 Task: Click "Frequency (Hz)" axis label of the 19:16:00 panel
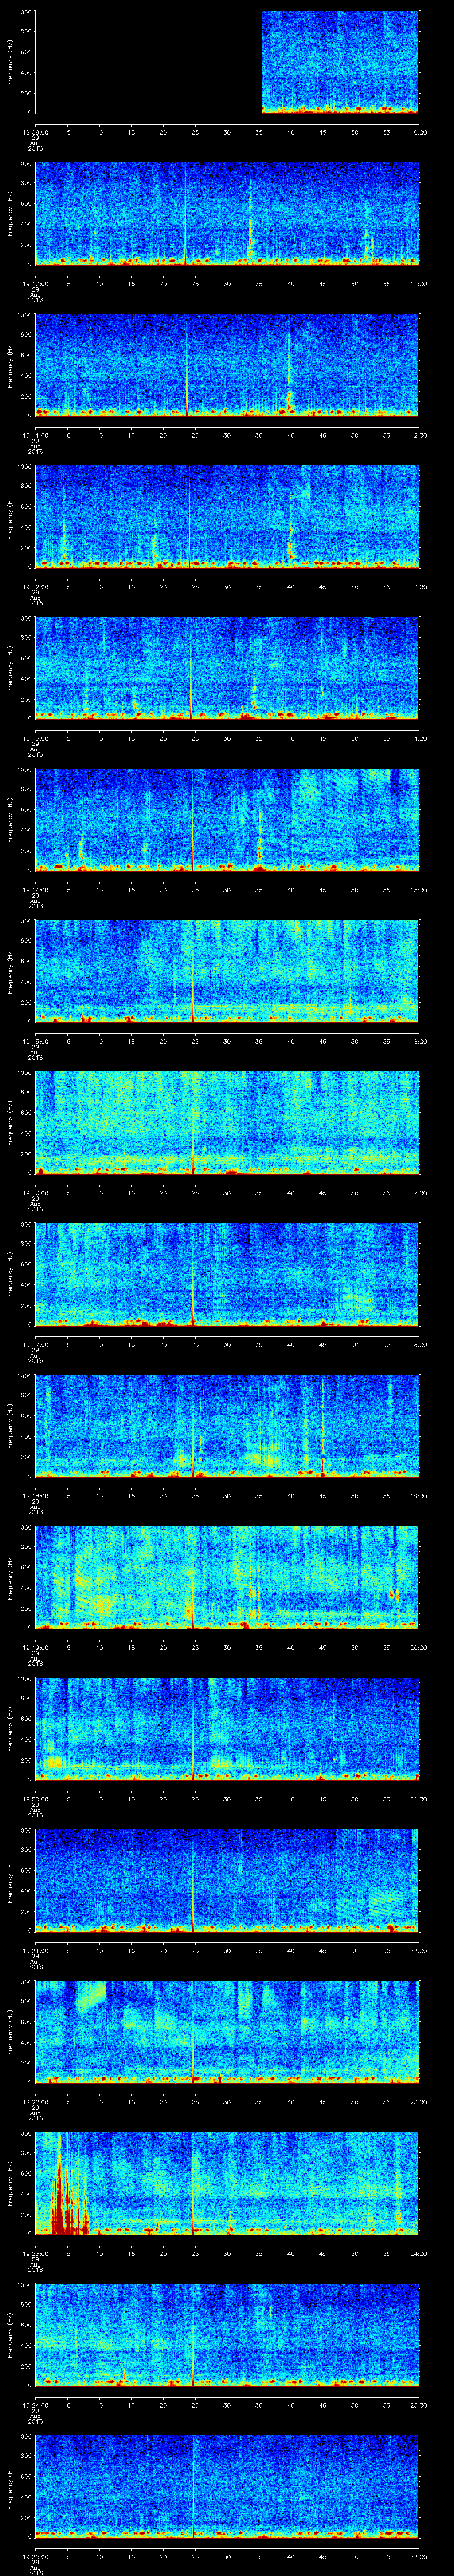(x=10, y=1123)
